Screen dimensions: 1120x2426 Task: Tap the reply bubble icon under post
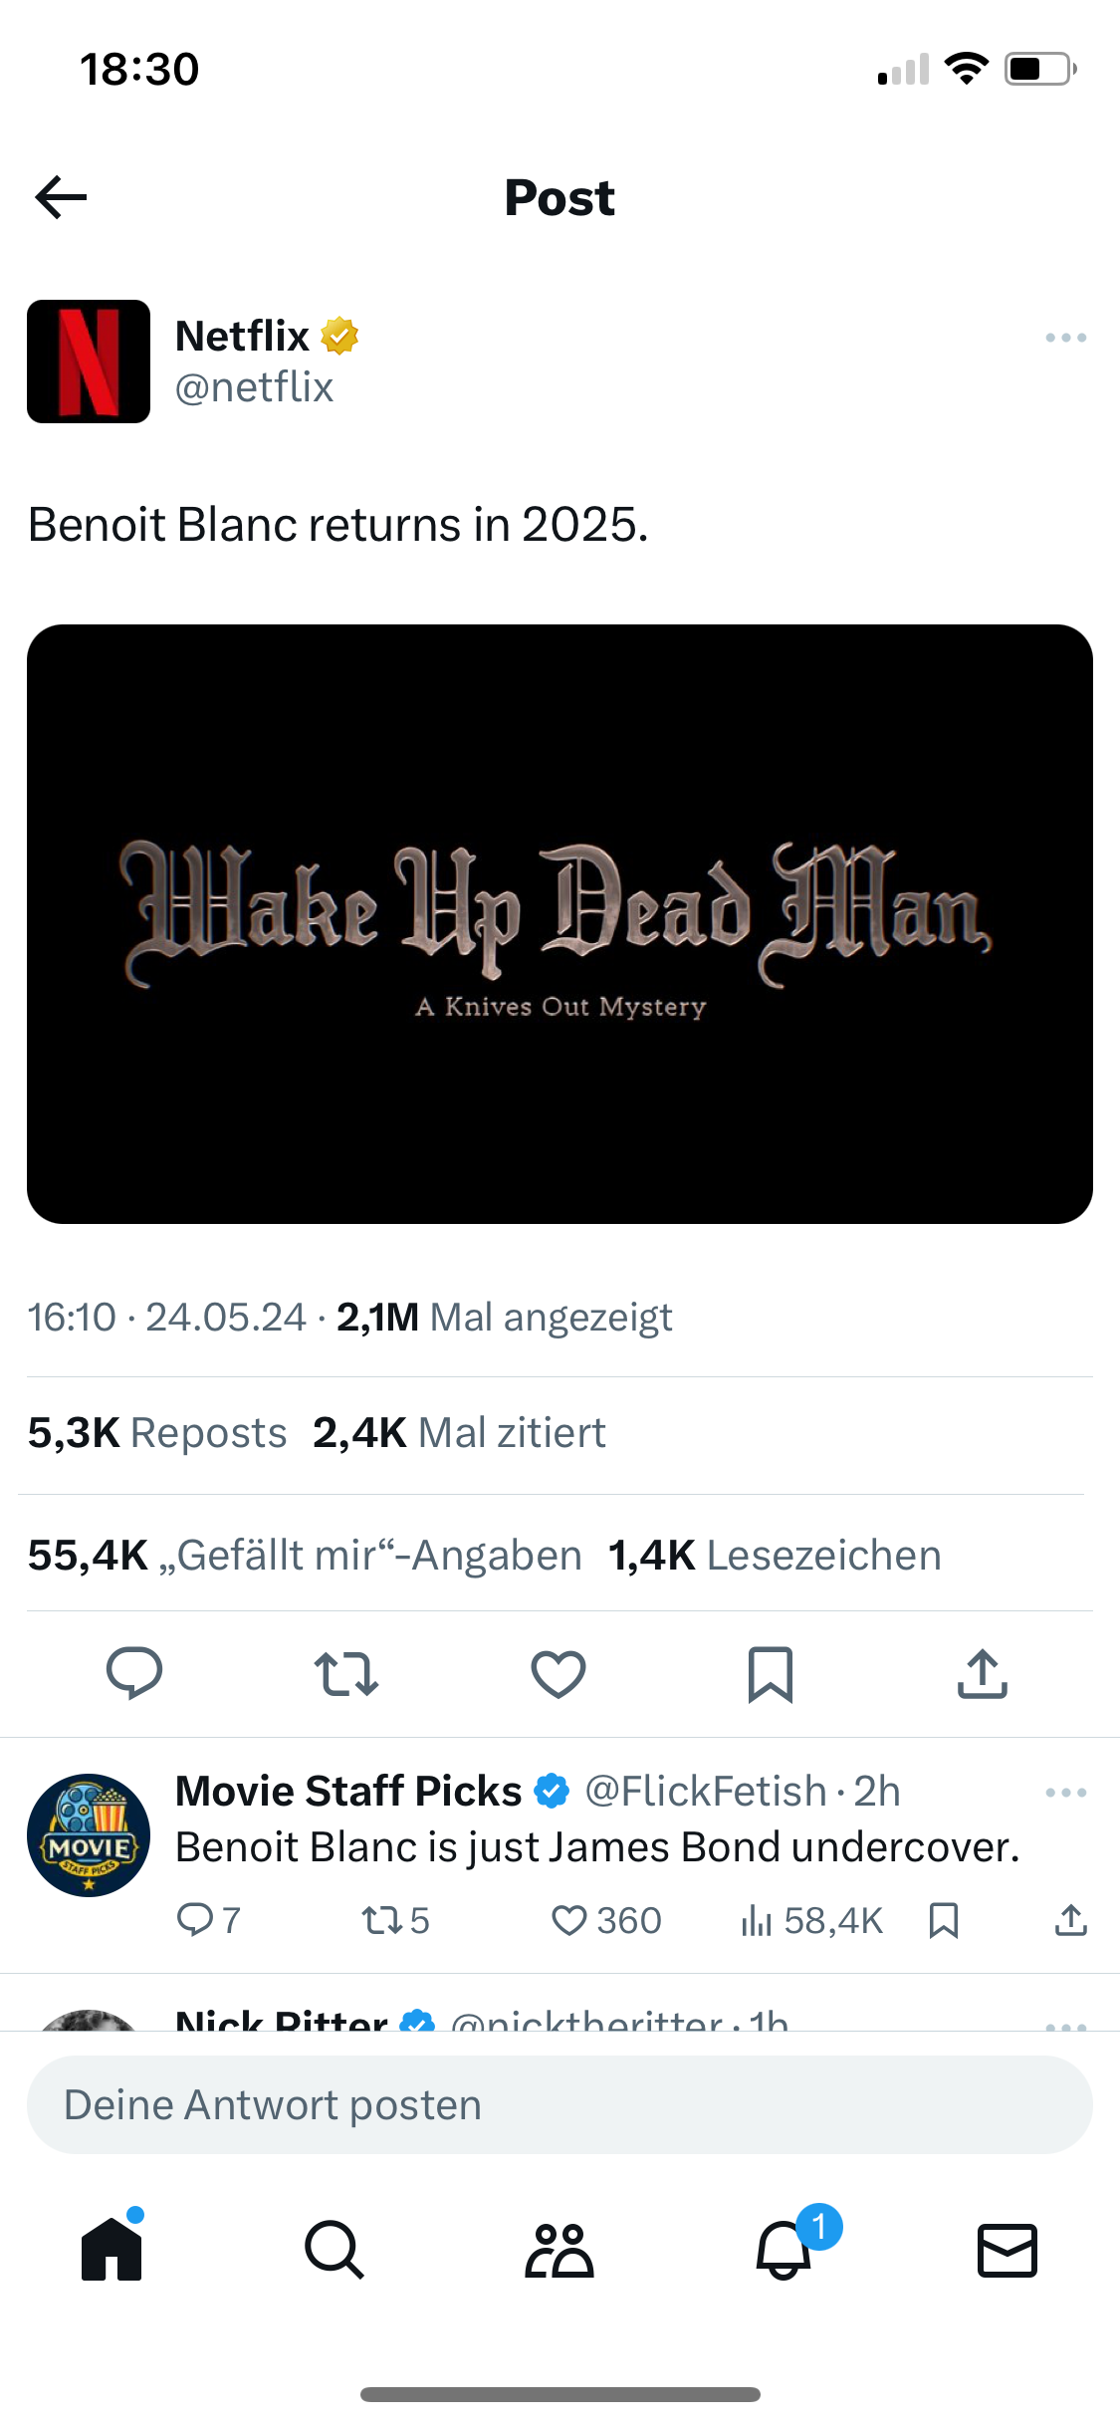point(134,1673)
